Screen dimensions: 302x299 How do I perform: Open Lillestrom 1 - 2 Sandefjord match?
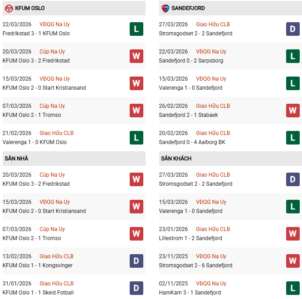[x=190, y=238]
